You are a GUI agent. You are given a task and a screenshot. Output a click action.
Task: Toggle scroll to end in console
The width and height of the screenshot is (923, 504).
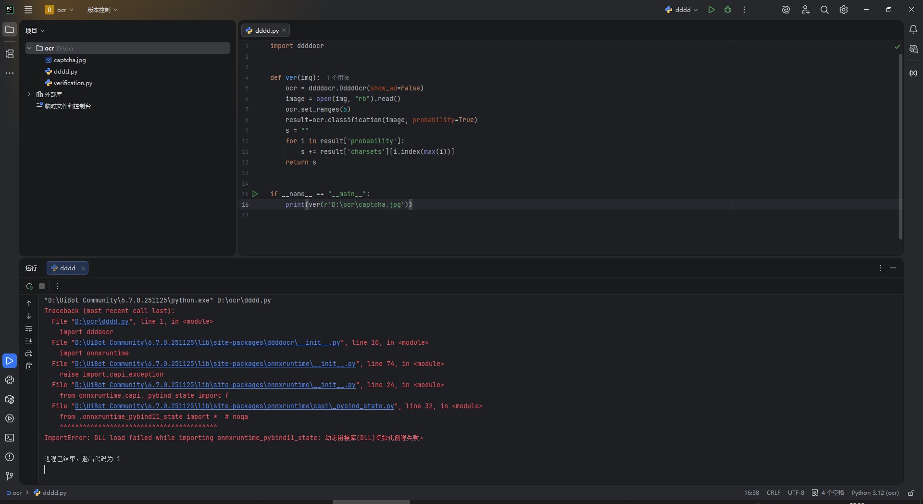point(29,341)
